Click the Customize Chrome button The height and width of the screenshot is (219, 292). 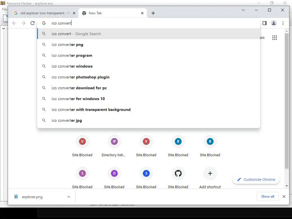[256, 180]
